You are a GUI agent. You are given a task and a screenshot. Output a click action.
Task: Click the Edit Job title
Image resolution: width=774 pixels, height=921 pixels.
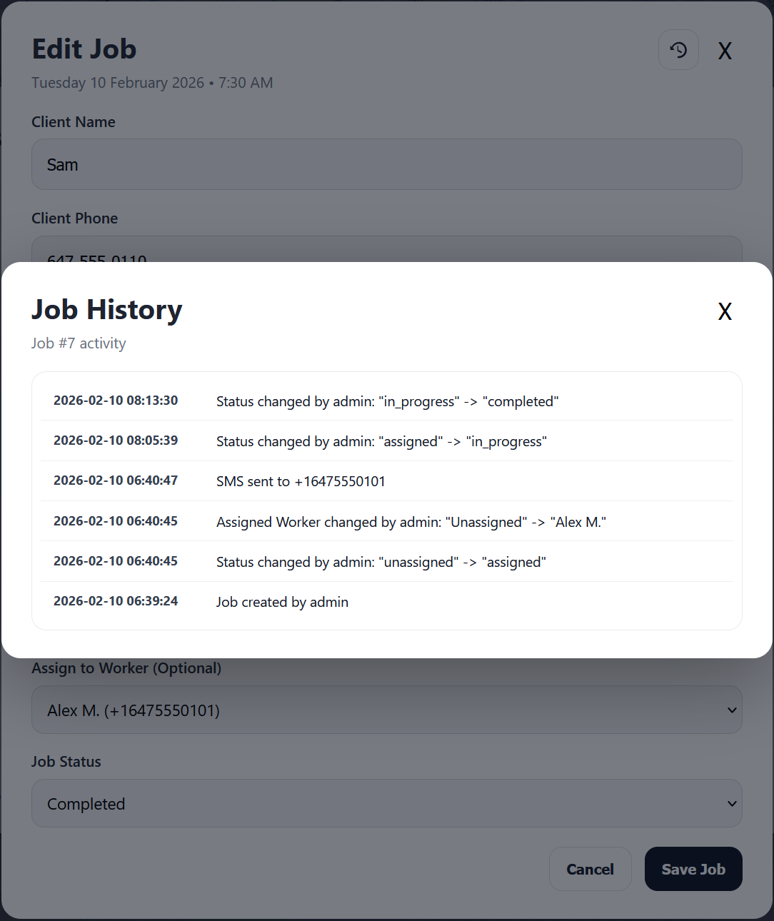tap(84, 49)
